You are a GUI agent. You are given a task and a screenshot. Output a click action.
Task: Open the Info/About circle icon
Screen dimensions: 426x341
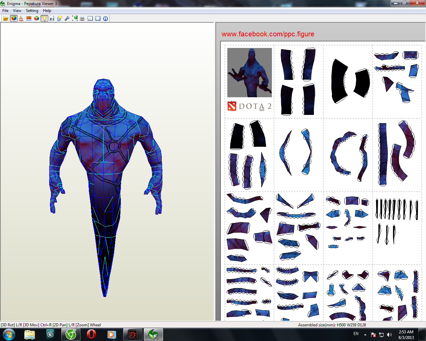105,18
